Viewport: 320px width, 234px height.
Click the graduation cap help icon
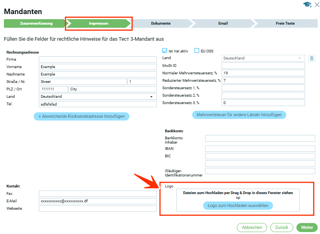pos(307,5)
